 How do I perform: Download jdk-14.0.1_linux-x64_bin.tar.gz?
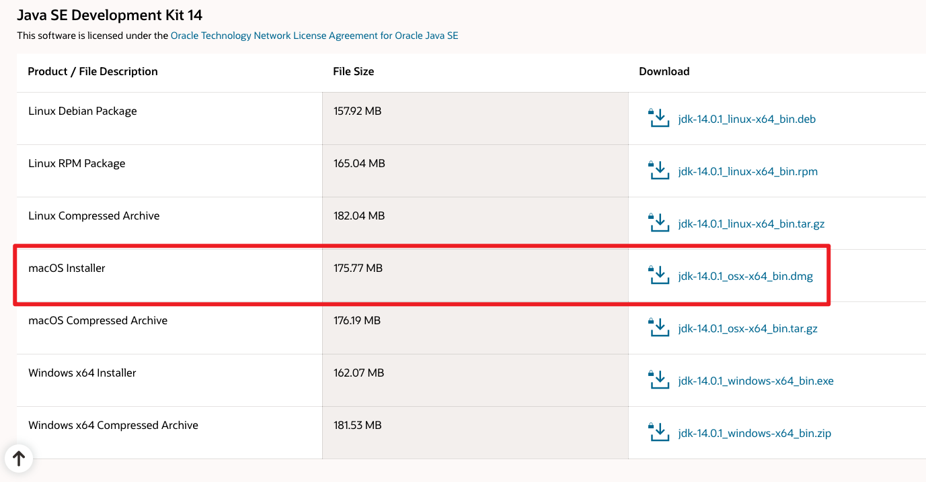coord(751,224)
